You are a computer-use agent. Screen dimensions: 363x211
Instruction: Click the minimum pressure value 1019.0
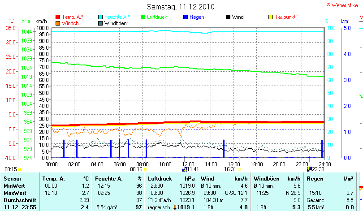pos(187,186)
